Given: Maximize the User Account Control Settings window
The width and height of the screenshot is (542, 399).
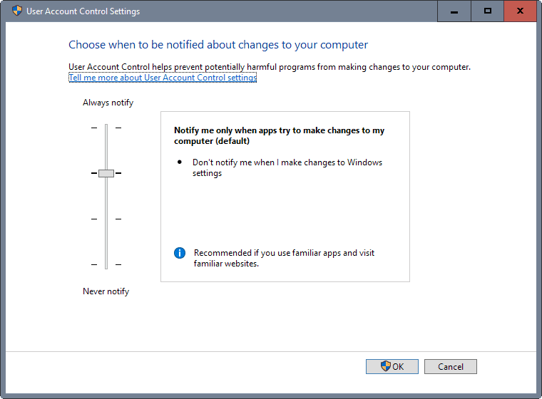Looking at the screenshot, I should [487, 11].
